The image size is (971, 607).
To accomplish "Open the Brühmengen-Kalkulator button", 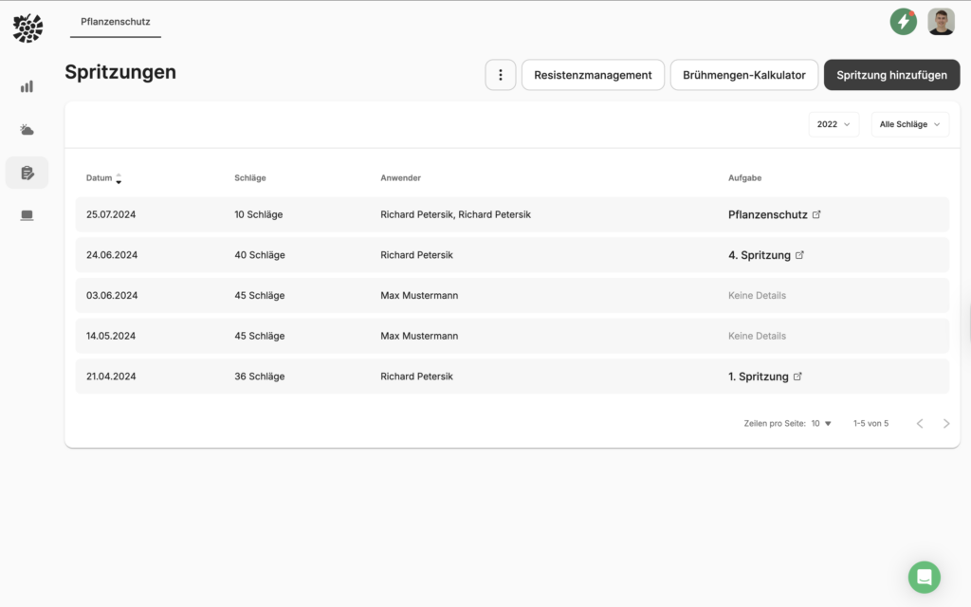I will point(743,75).
